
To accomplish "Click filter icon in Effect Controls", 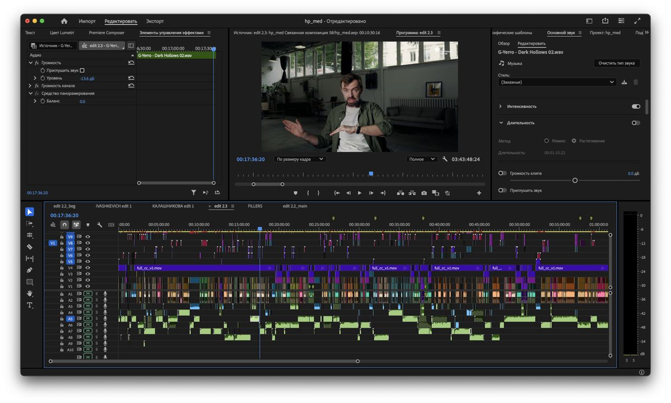I will click(x=193, y=192).
